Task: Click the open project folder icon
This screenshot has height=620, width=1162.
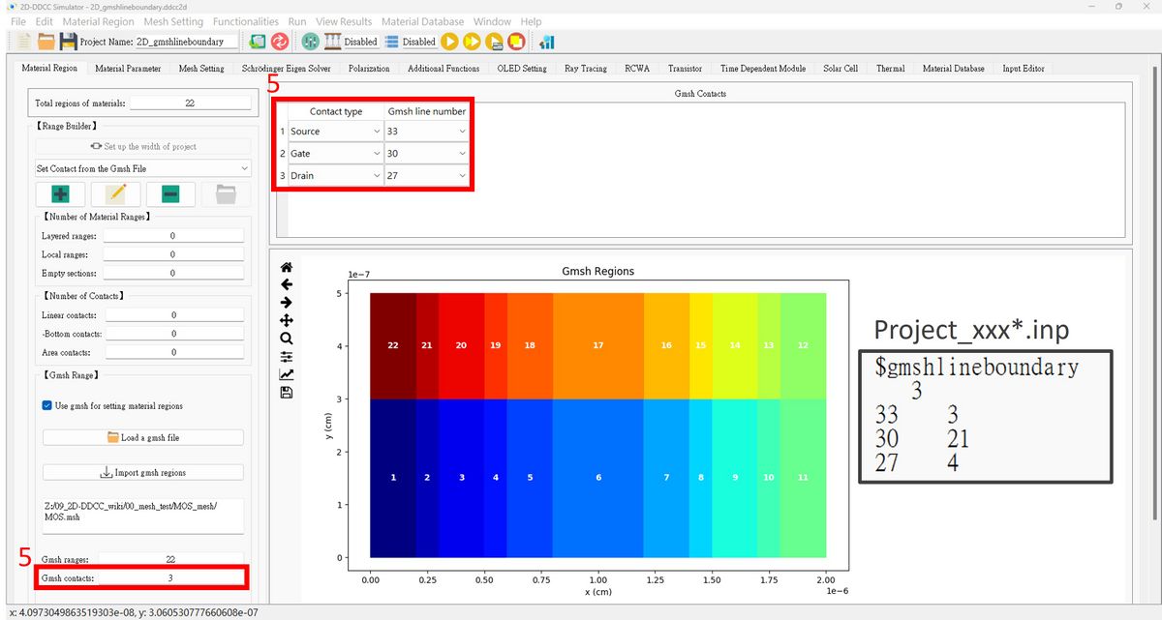Action: 46,42
